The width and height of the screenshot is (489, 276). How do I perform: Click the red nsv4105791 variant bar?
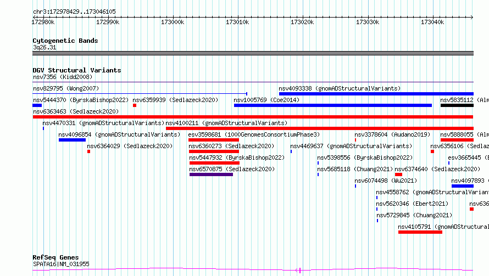tap(420, 232)
